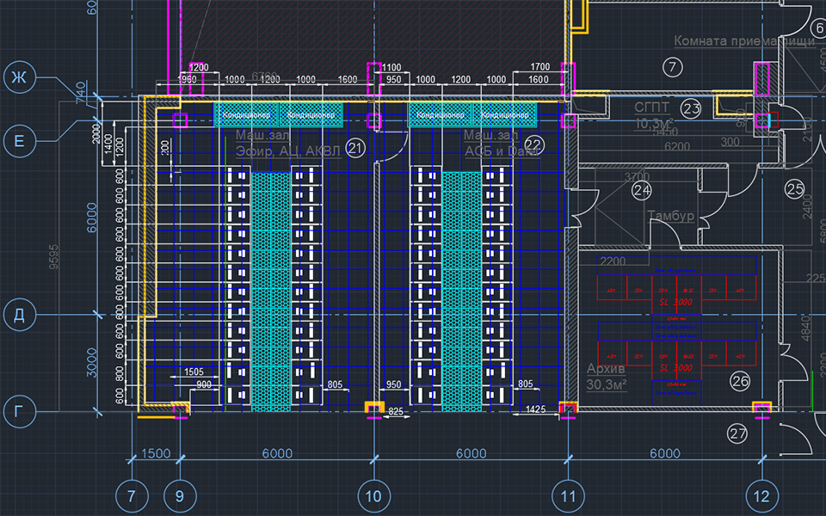Viewport: 826px width, 516px height.
Task: Pick the bottom axis bubble numbered 10
Action: click(373, 496)
